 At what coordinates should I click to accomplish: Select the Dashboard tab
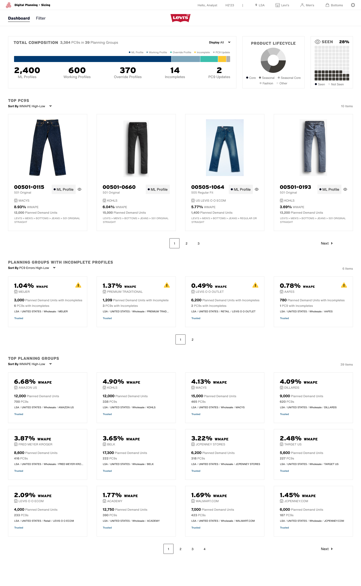pos(19,18)
